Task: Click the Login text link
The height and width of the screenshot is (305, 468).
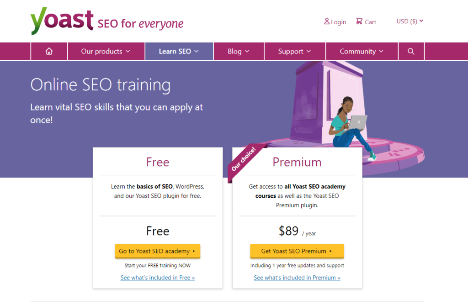Action: pyautogui.click(x=339, y=22)
